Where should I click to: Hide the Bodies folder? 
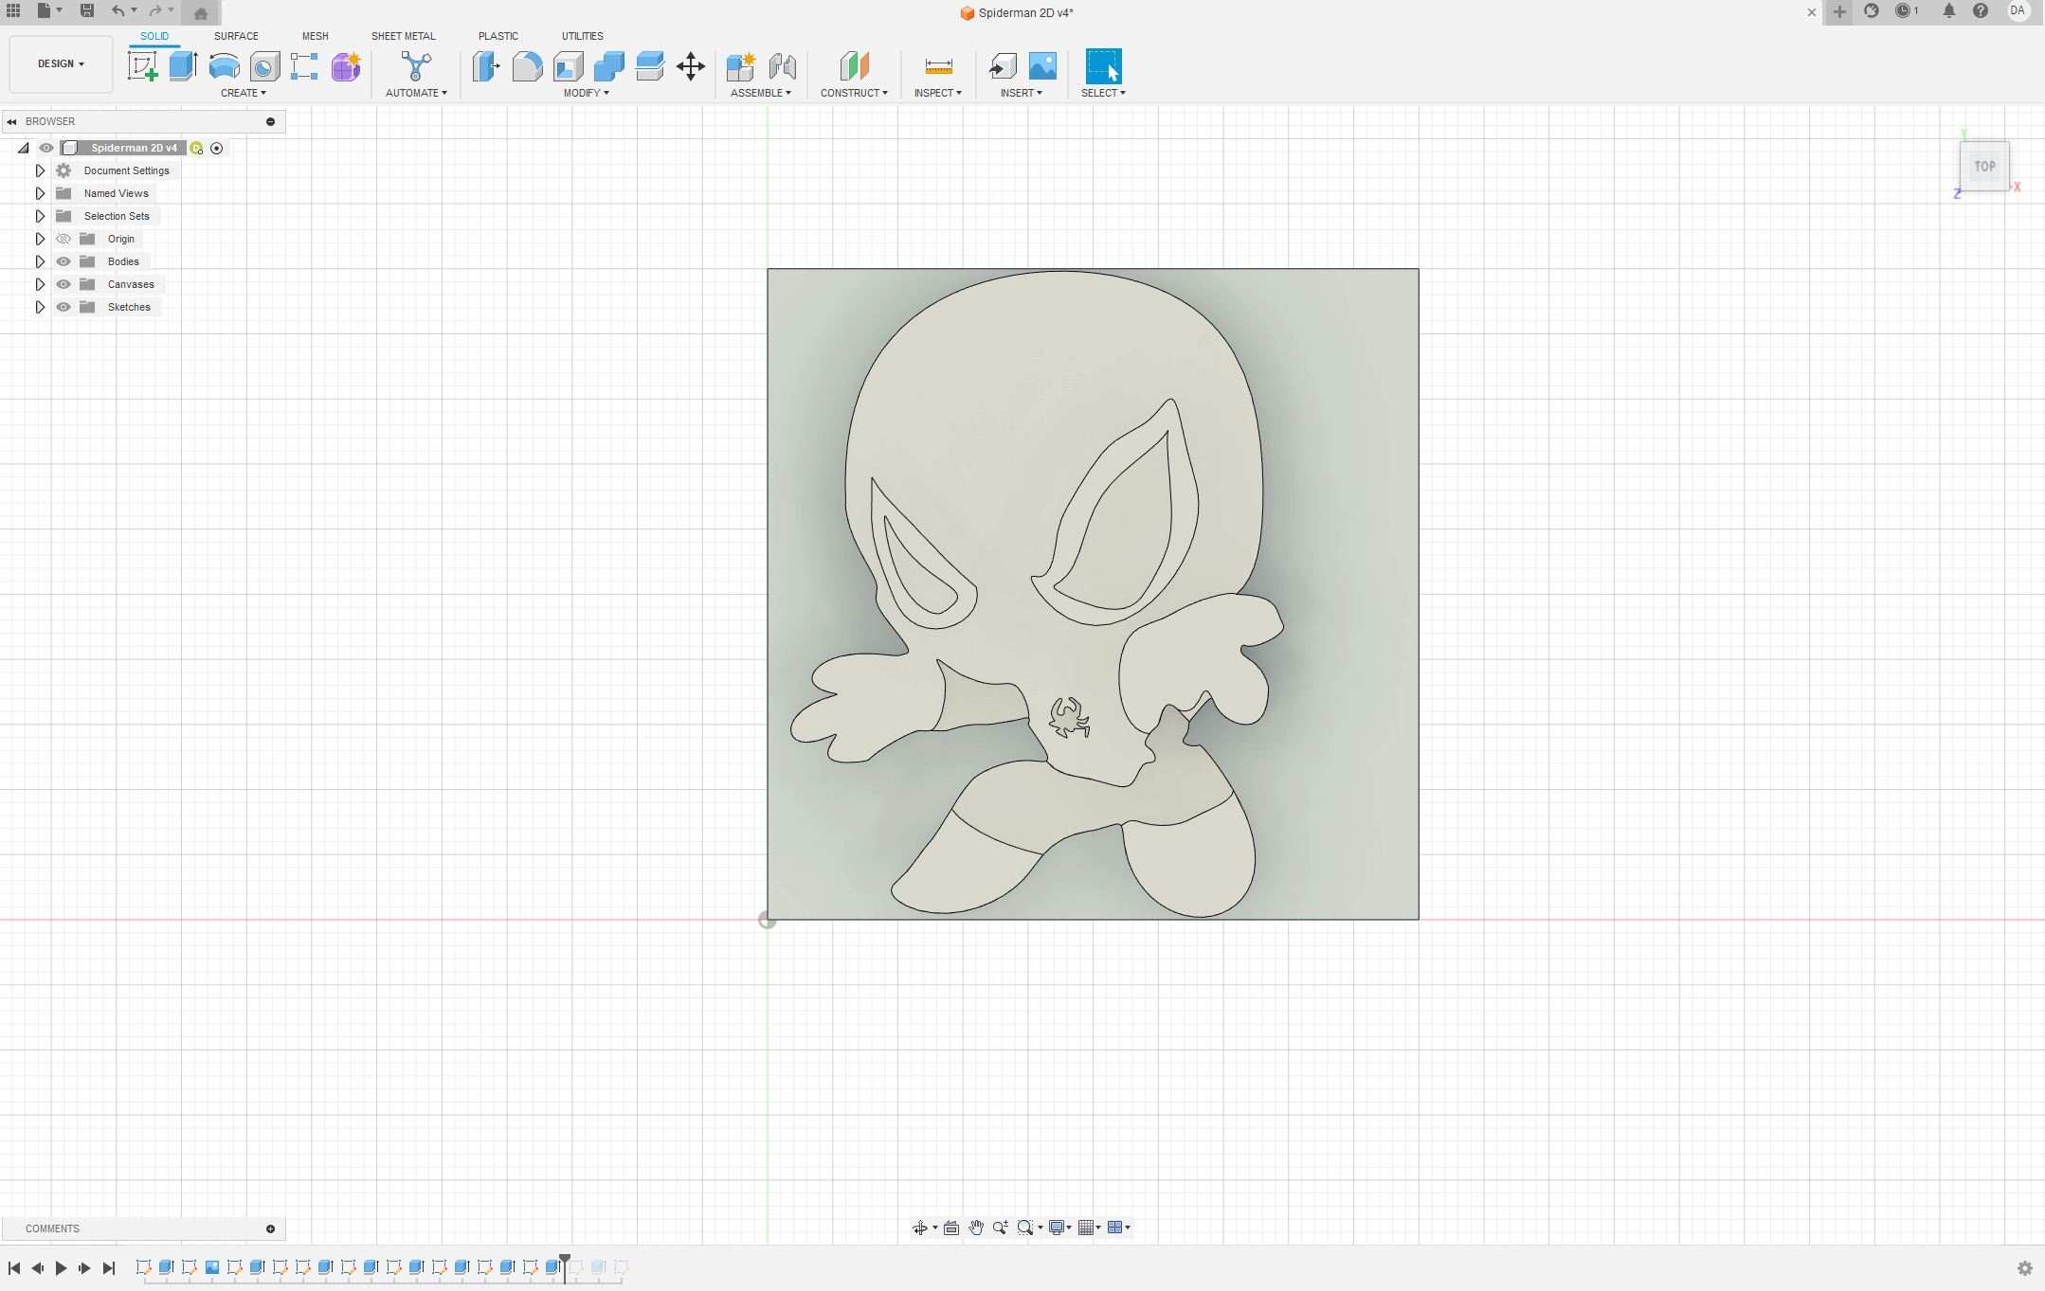[x=63, y=261]
